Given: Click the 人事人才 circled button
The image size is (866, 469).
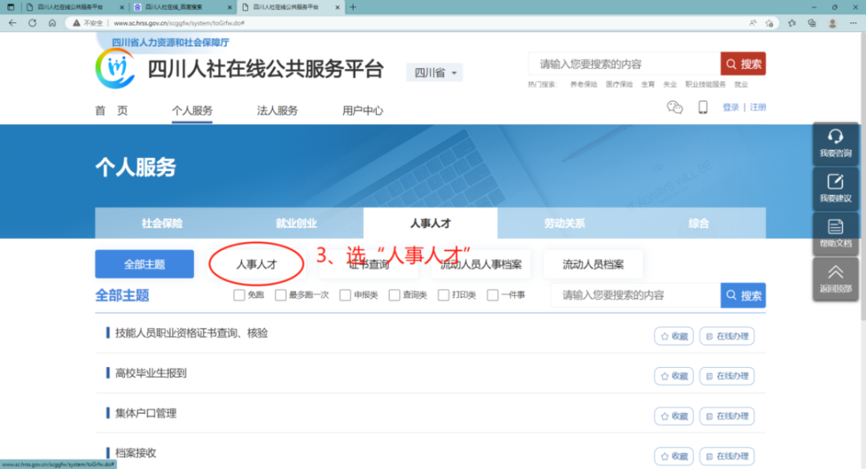Looking at the screenshot, I should 255,264.
